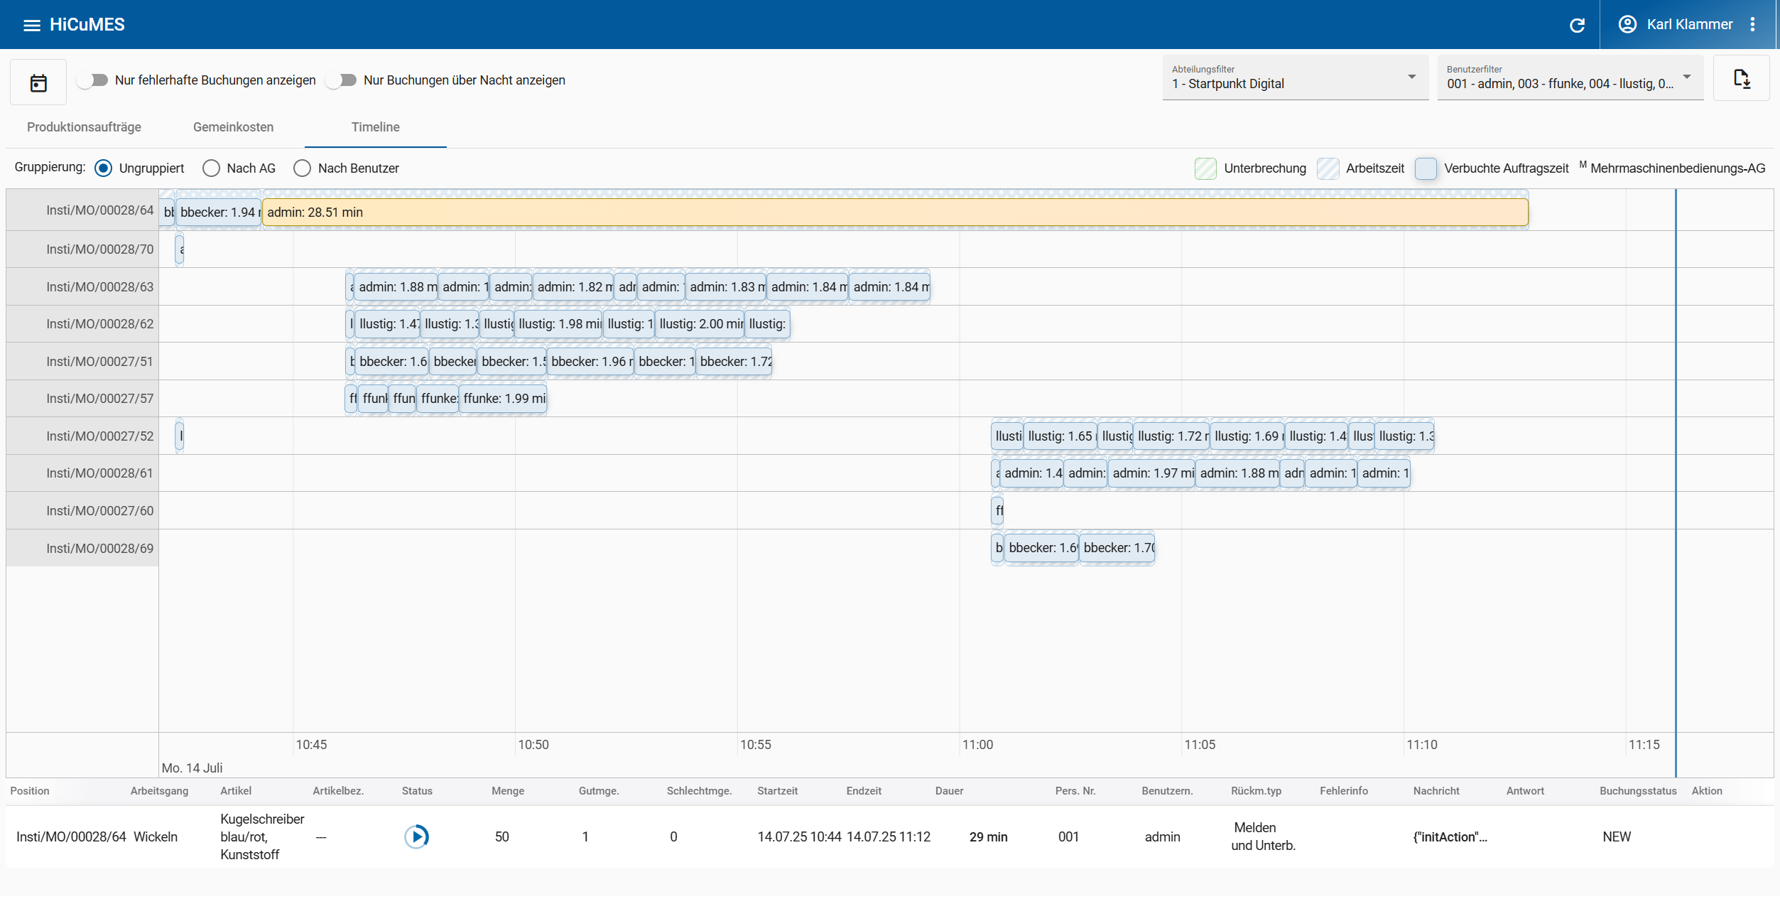Click row label Insti/MO/00027/57
This screenshot has width=1780, height=904.
coord(99,399)
